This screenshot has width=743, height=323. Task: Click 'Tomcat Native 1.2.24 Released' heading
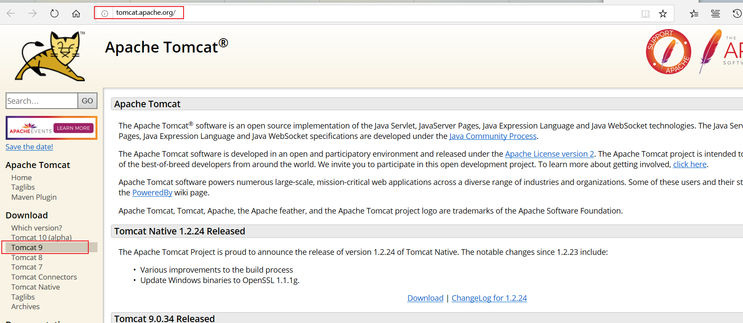point(180,231)
